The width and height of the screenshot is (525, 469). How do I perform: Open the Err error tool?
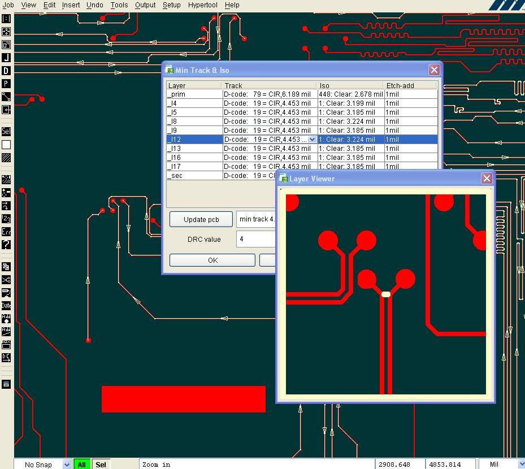6,232
